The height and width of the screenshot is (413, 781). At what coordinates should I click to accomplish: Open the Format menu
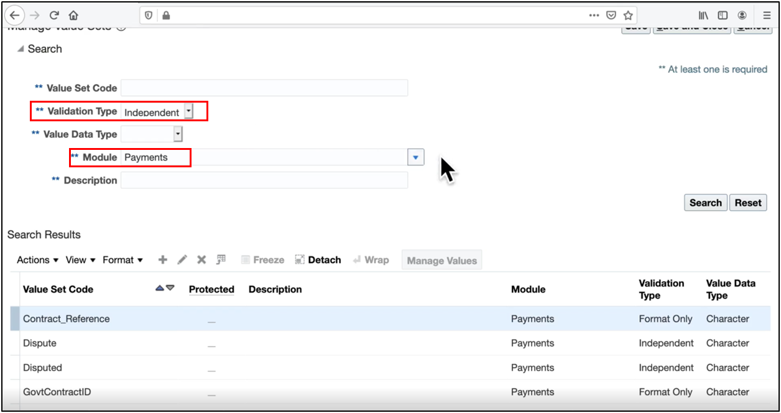coord(122,260)
